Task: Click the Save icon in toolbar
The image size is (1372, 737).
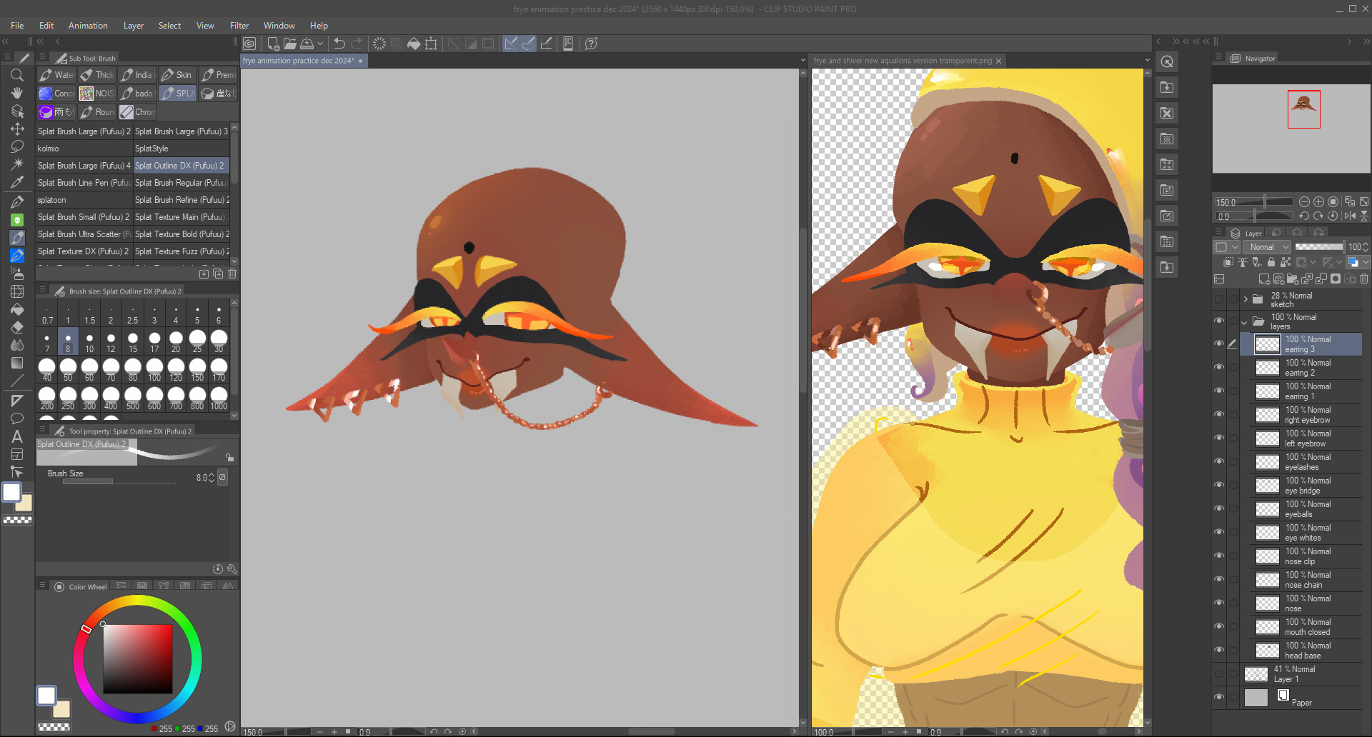Action: point(307,44)
